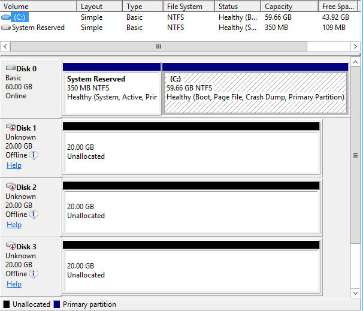The image size is (363, 311).
Task: Select the (C:) 59.66 GB NTFS partition
Action: (x=255, y=92)
